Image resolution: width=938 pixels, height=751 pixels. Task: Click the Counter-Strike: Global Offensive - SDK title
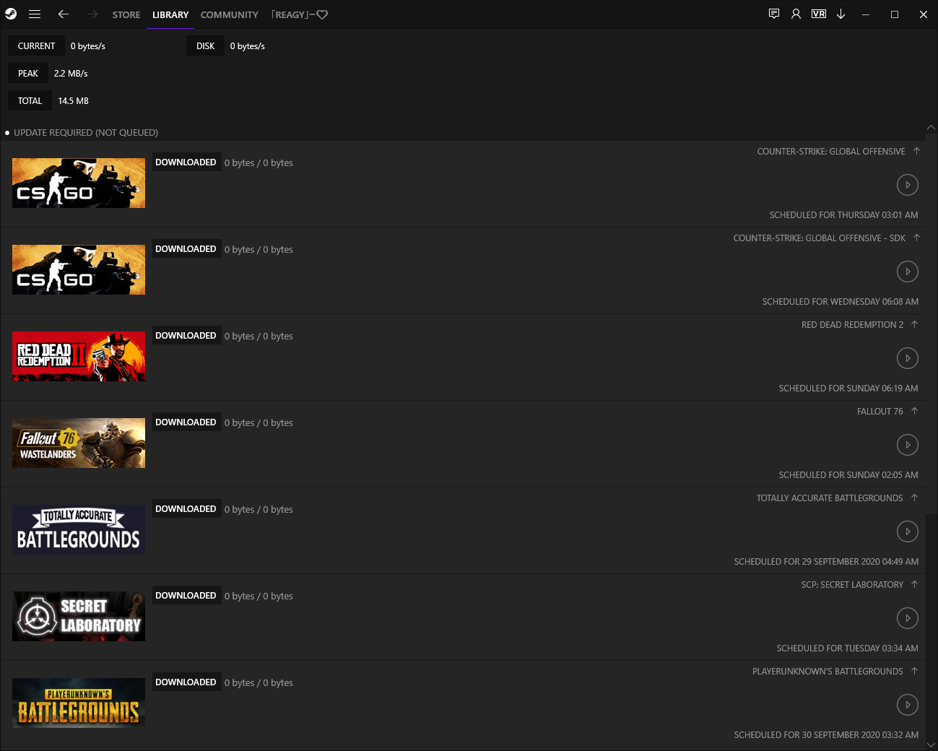coord(819,238)
